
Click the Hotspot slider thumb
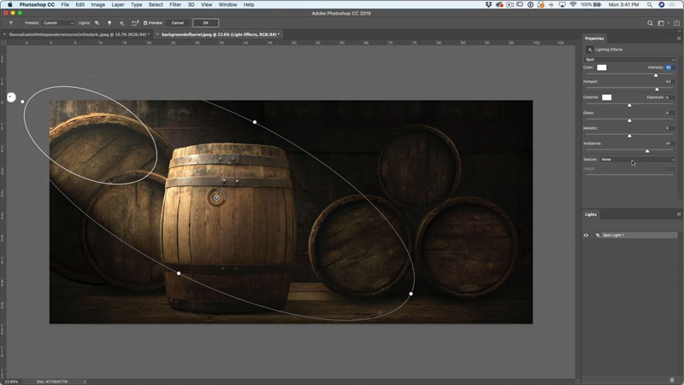click(x=657, y=89)
